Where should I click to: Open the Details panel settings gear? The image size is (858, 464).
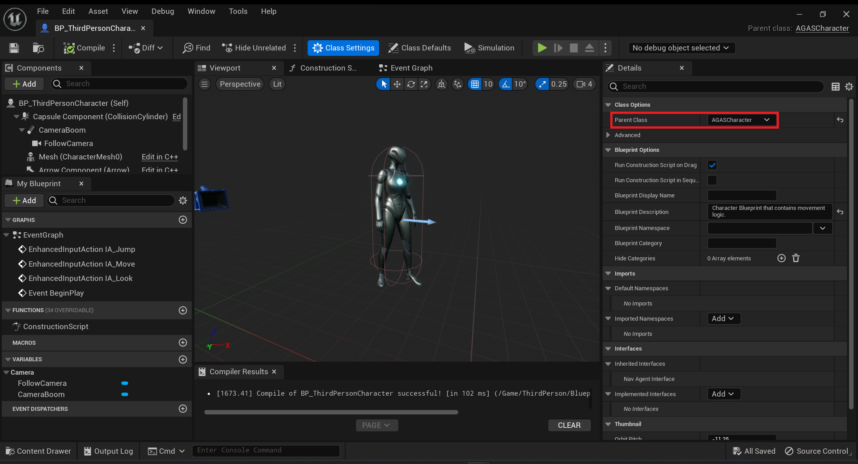click(x=849, y=87)
